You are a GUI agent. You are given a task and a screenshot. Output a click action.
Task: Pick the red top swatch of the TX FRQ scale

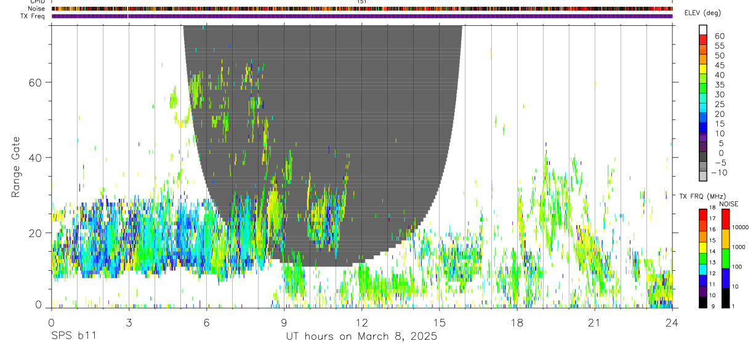pos(703,214)
